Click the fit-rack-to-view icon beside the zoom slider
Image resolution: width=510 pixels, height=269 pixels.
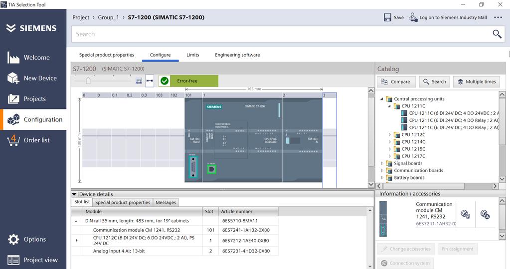click(139, 81)
